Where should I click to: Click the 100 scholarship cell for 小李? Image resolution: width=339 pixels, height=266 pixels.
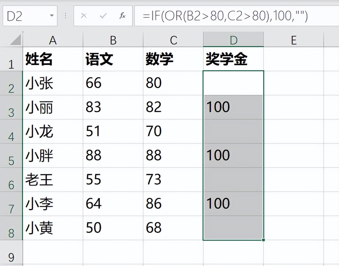click(233, 204)
